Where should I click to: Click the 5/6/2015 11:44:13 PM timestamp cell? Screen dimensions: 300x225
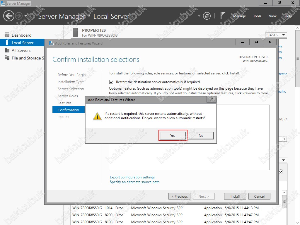point(242,208)
